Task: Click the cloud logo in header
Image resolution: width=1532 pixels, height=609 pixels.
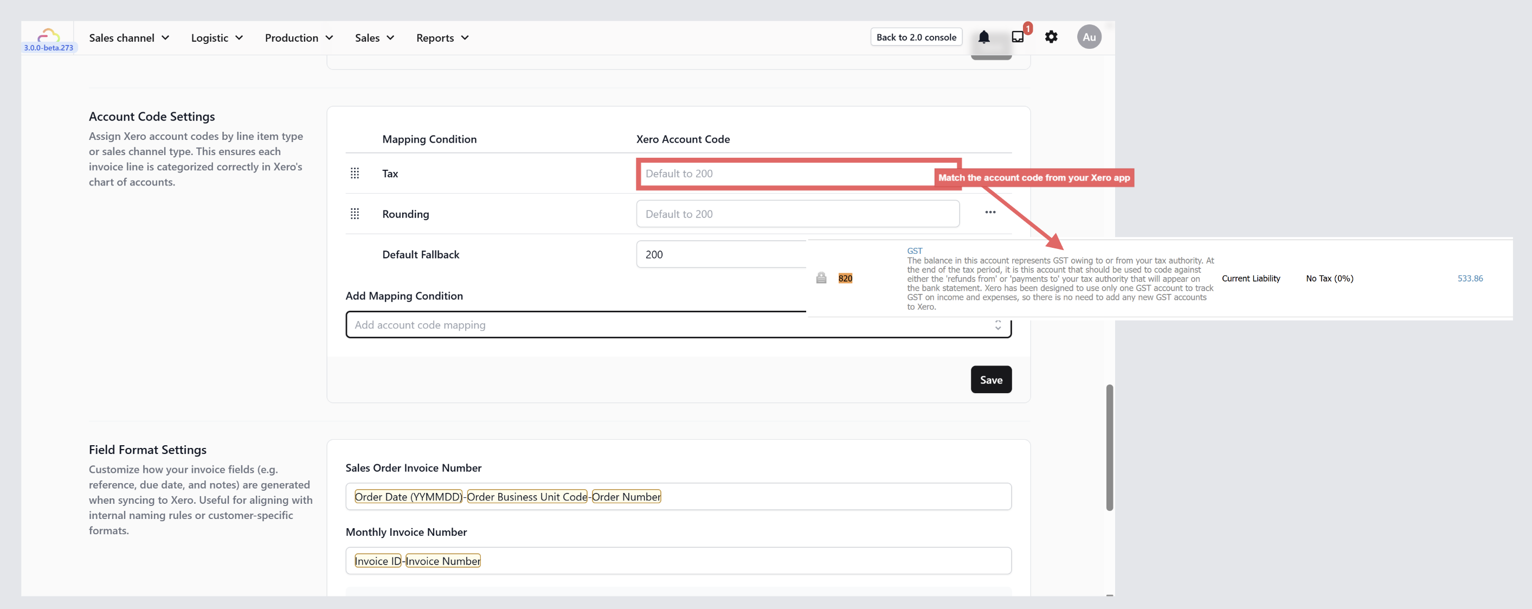Action: pyautogui.click(x=48, y=35)
